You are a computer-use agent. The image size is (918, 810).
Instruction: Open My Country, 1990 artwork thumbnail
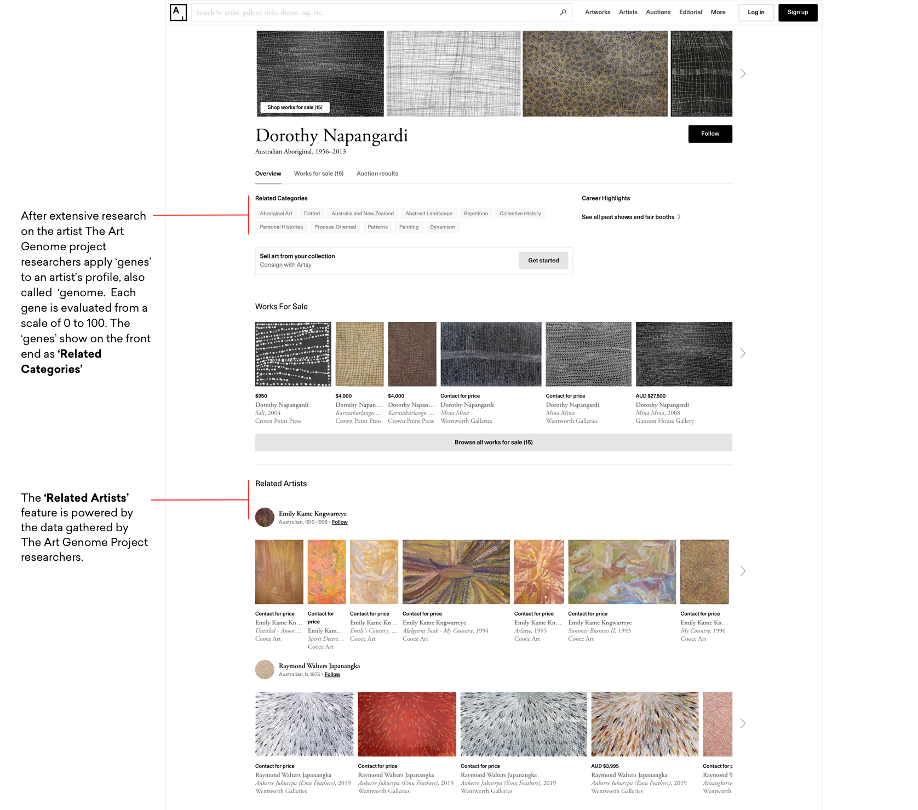click(x=704, y=572)
